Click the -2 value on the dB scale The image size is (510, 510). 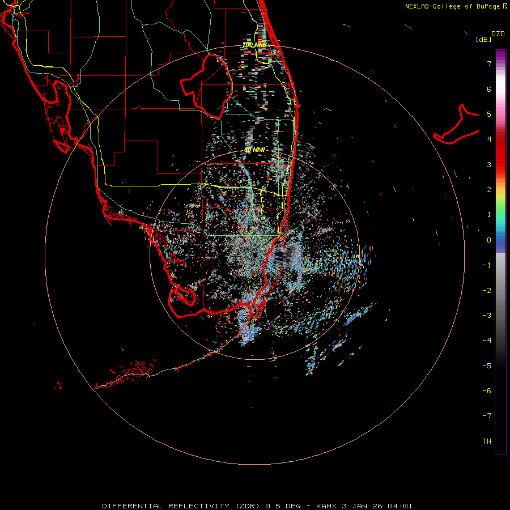(487, 291)
